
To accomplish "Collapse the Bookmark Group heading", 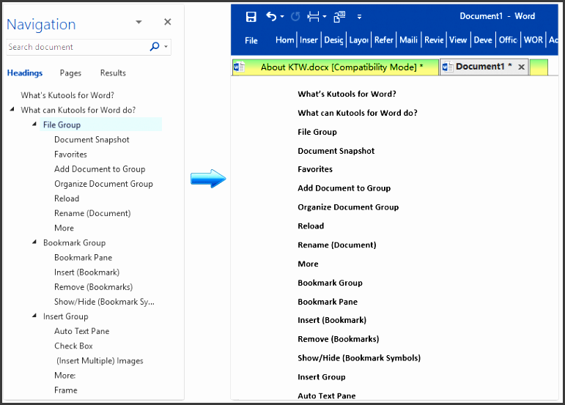I will pos(34,242).
